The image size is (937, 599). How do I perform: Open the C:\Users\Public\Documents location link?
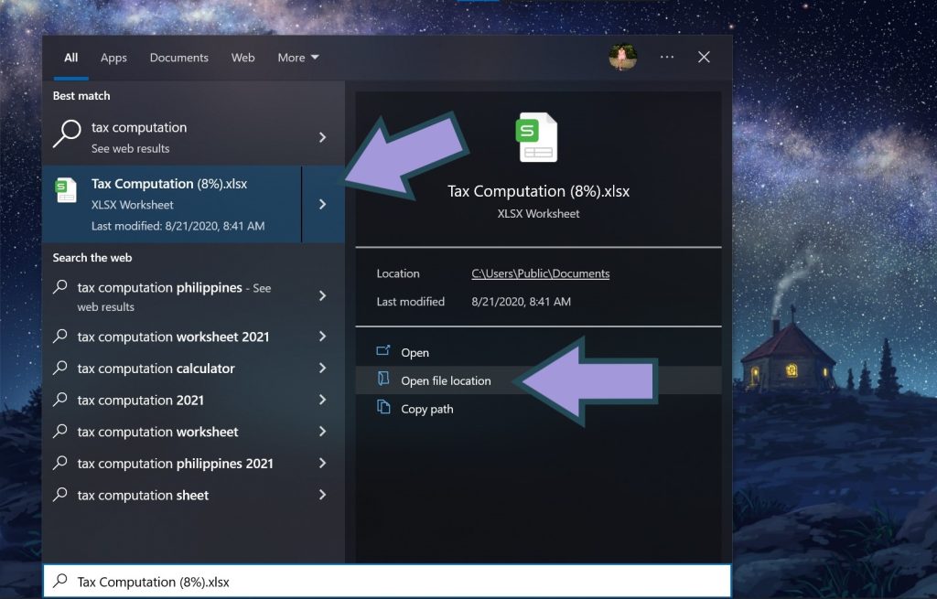[540, 273]
